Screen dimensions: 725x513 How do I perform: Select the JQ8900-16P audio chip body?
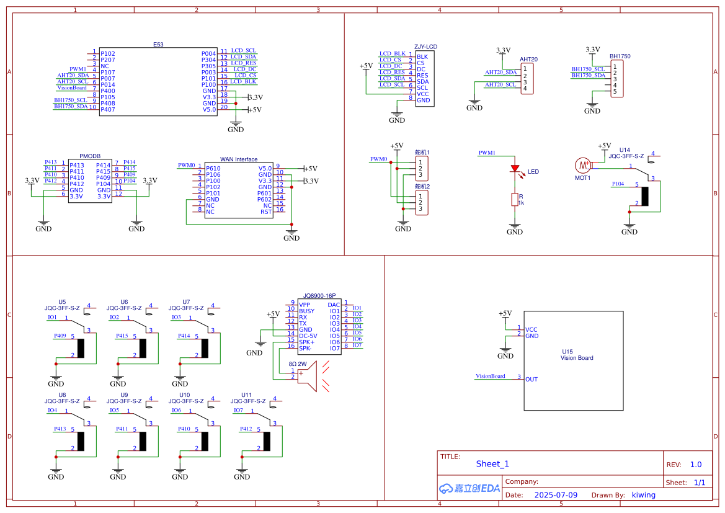click(x=319, y=327)
